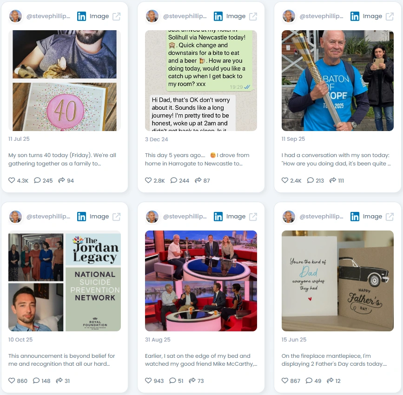Open external link on 10 Oct 25 post
This screenshot has width=403, height=395.
pos(116,217)
